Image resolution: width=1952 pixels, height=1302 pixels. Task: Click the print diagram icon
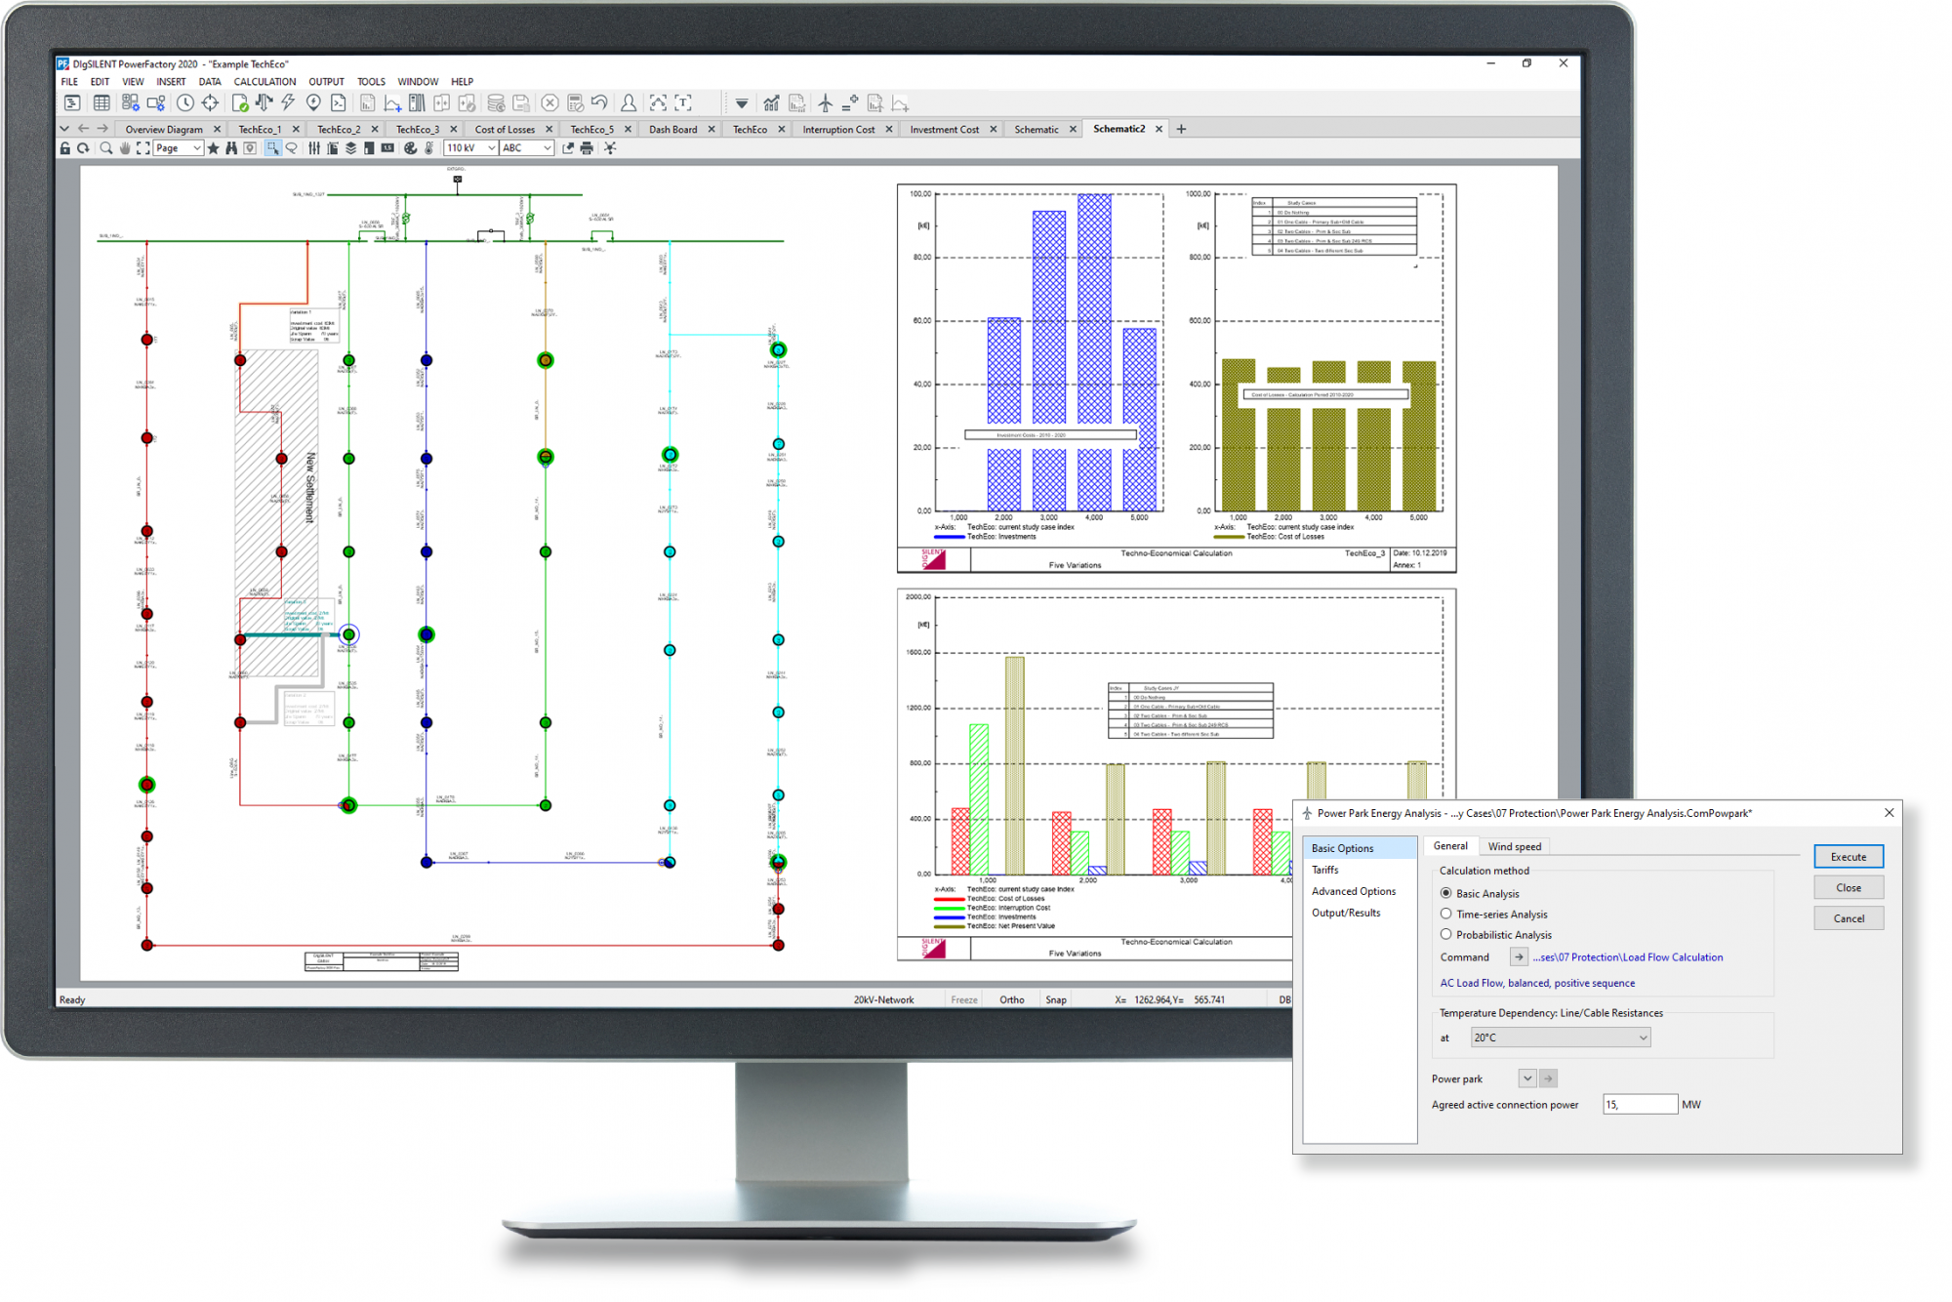[x=587, y=148]
